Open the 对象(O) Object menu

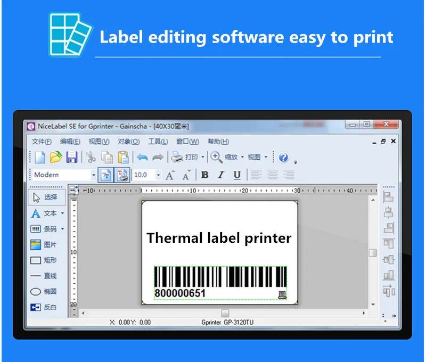[x=128, y=142]
